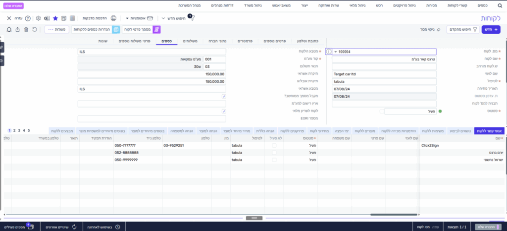Open מסכים פעילים active screens icon
The width and height of the screenshot is (507, 231).
click(31, 227)
